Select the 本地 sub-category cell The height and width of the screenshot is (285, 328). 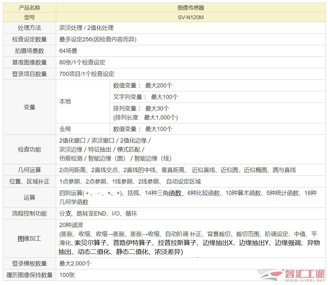coord(65,102)
